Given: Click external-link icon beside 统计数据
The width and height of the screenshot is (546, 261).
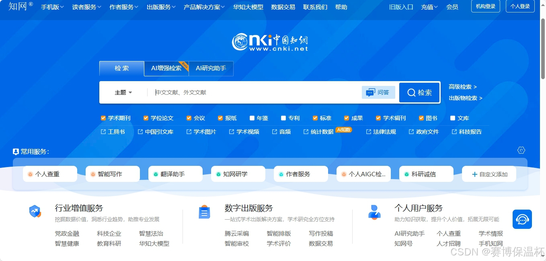Looking at the screenshot, I should pyautogui.click(x=306, y=132).
